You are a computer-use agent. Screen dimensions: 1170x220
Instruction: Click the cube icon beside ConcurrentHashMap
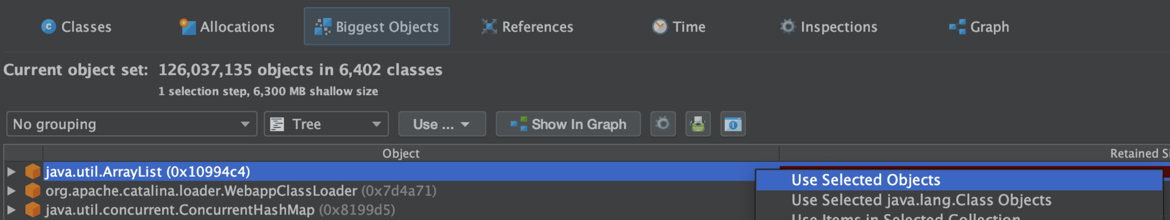(32, 210)
